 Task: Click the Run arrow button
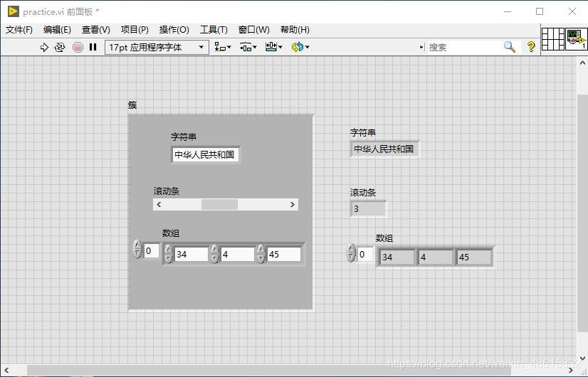pyautogui.click(x=44, y=47)
